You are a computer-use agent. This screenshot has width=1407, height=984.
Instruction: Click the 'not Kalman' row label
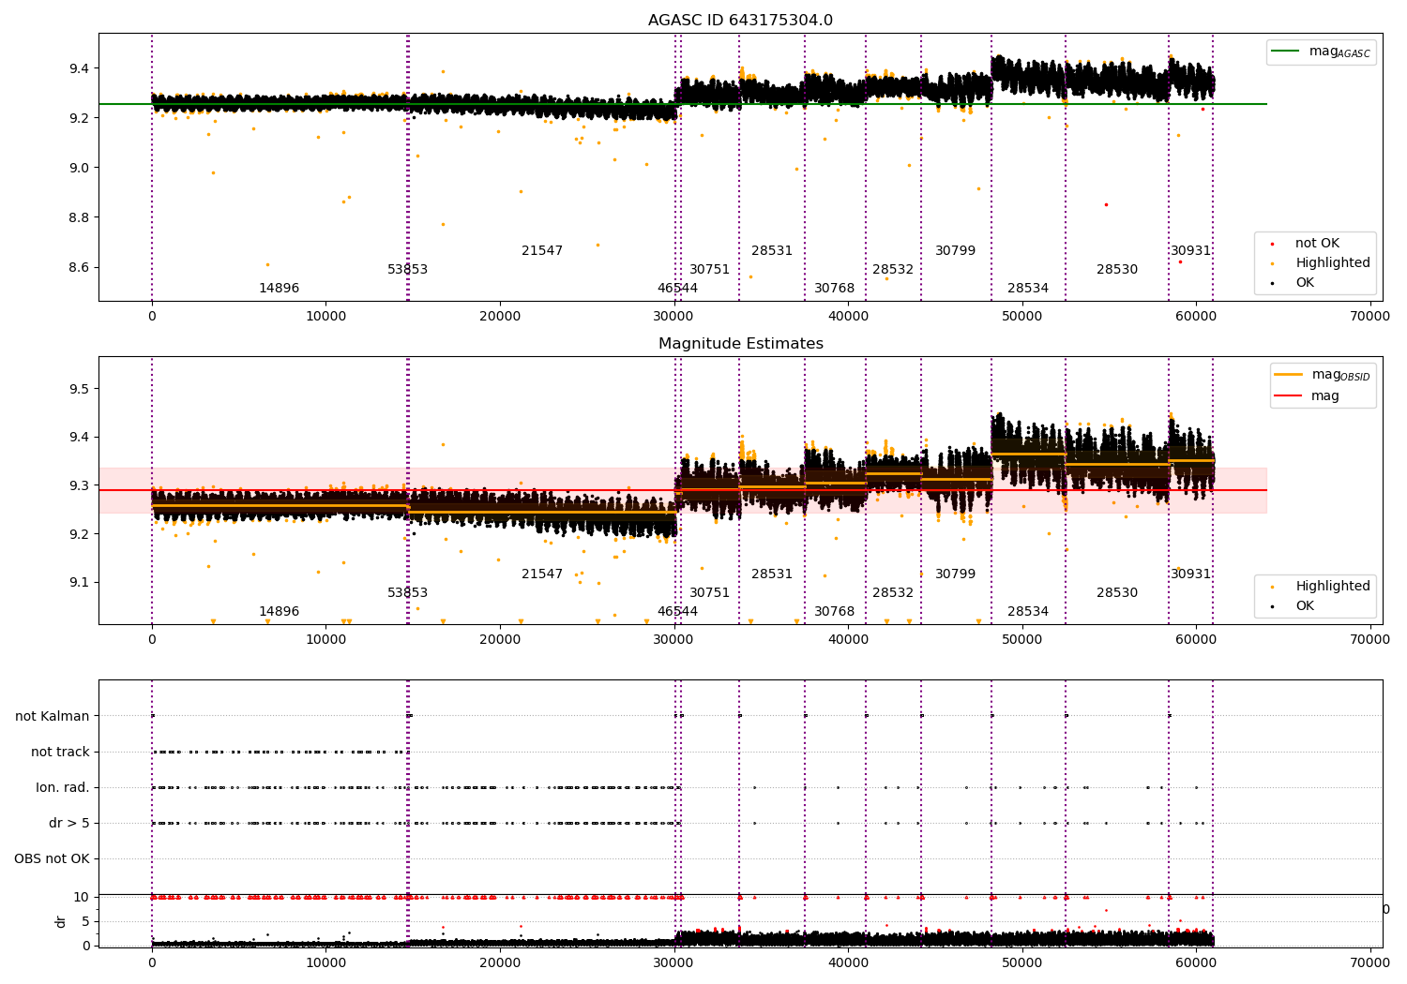point(53,716)
